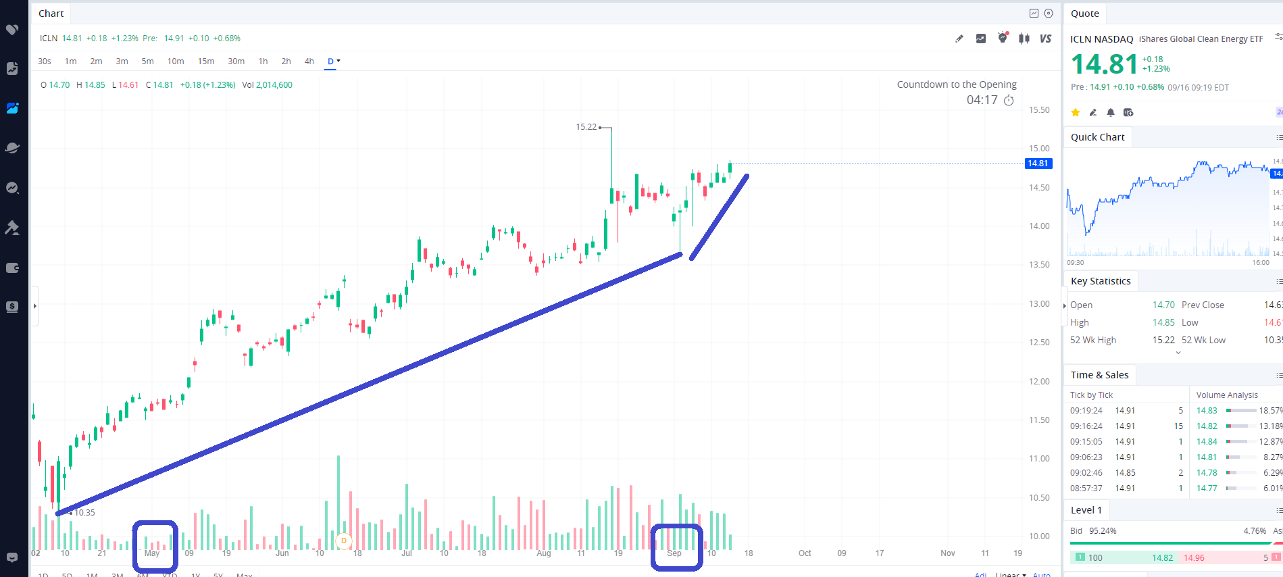Open the markets icon in left sidebar
1283x577 pixels.
pos(12,68)
